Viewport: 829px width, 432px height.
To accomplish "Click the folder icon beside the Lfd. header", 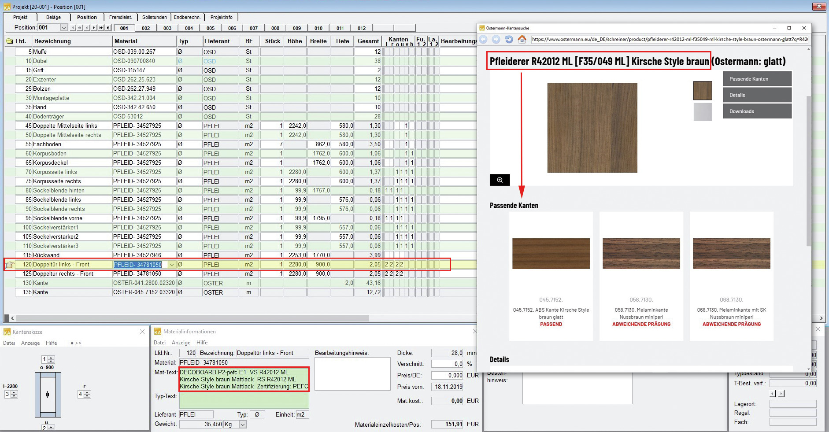I will tap(9, 41).
